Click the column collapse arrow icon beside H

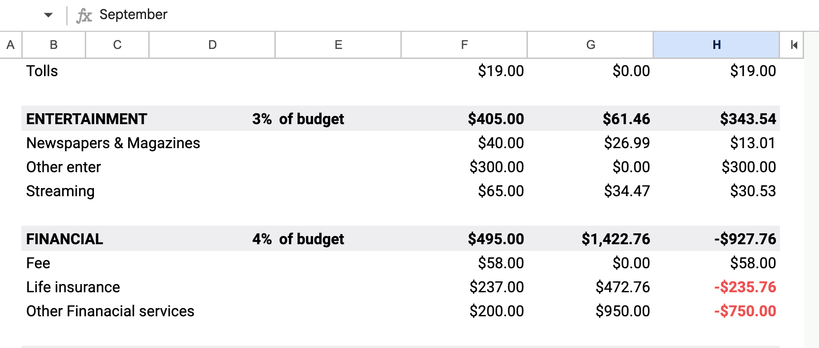[x=794, y=45]
